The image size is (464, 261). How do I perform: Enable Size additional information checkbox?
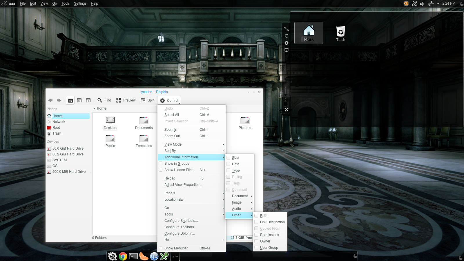click(x=228, y=158)
